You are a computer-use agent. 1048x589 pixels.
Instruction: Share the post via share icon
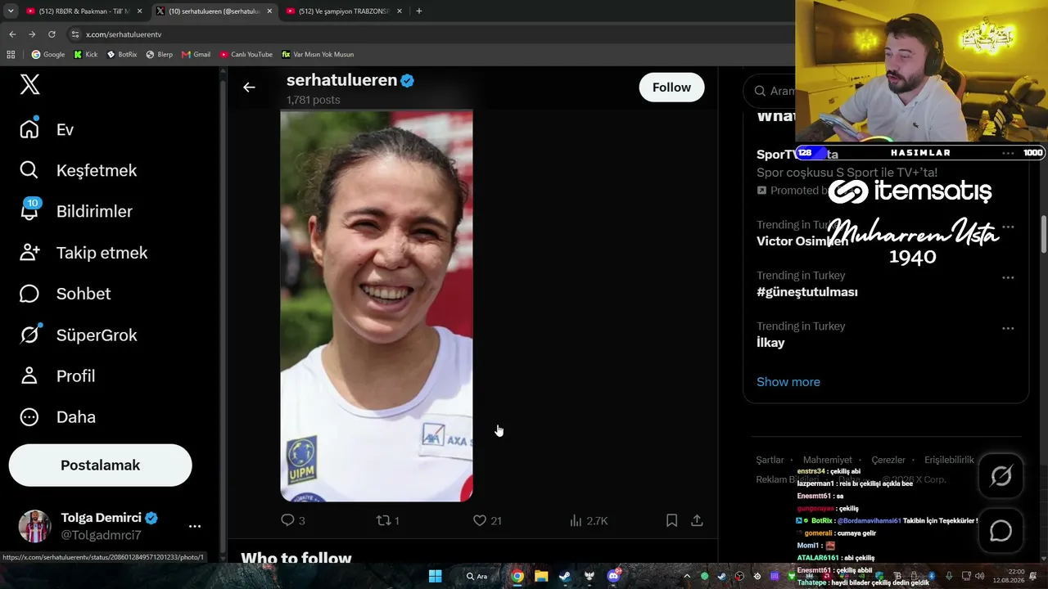point(697,520)
